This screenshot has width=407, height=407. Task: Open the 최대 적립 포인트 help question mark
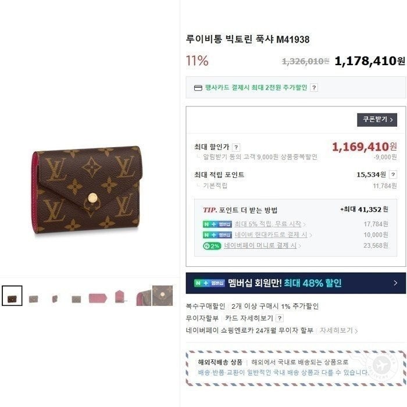coord(393,174)
